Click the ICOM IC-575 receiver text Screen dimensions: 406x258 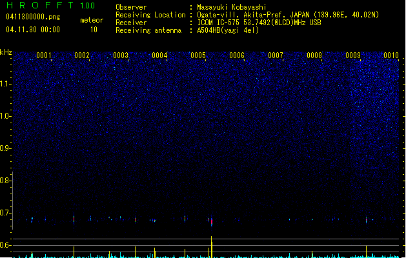click(259, 23)
